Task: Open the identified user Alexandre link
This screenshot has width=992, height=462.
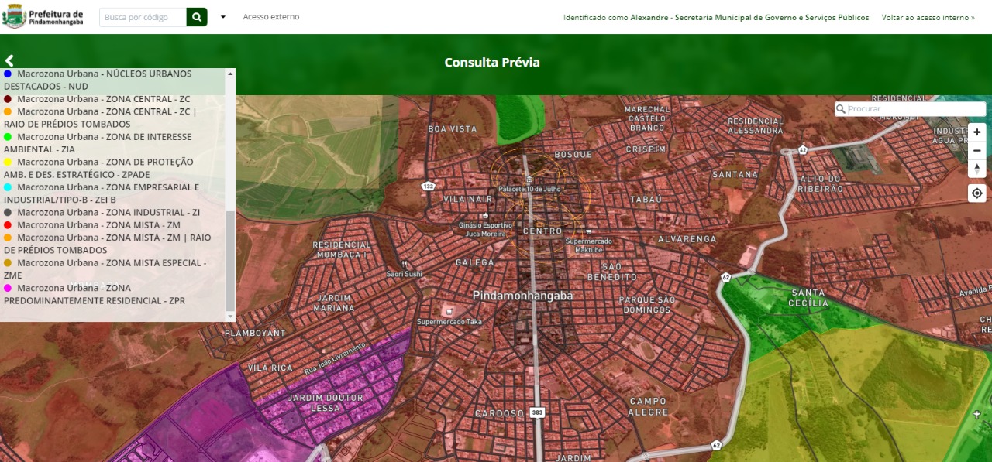Action: click(x=716, y=17)
